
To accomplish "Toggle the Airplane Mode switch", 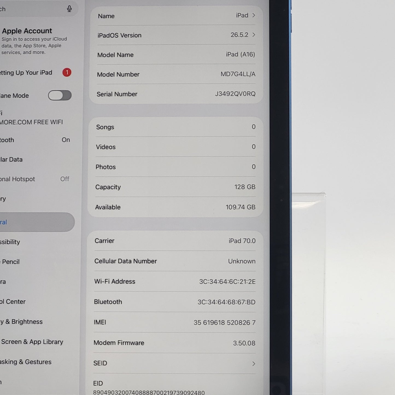I will [60, 95].
